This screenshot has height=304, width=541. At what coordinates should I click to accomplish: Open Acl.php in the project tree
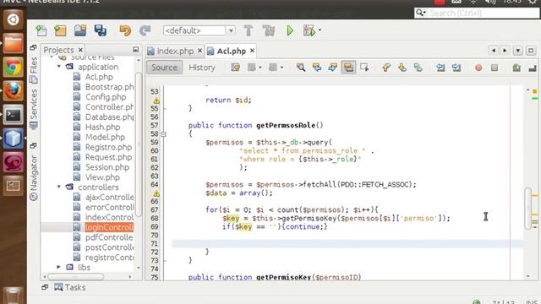point(99,77)
